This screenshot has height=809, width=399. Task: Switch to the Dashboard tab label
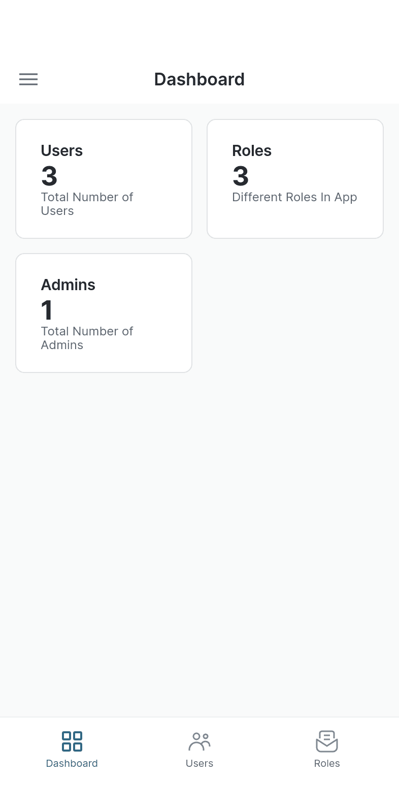(72, 763)
